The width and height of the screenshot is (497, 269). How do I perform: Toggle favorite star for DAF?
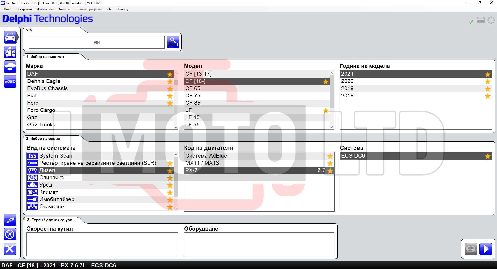170,74
